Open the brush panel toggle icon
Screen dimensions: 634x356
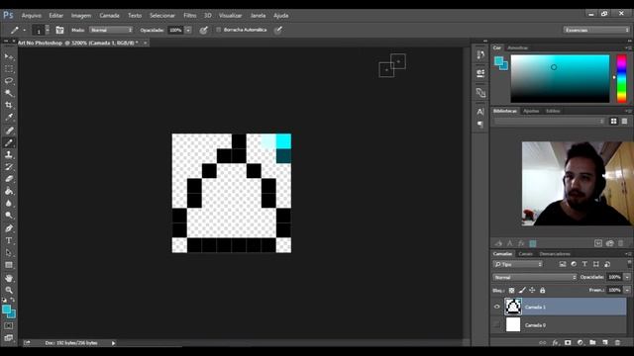(x=59, y=30)
